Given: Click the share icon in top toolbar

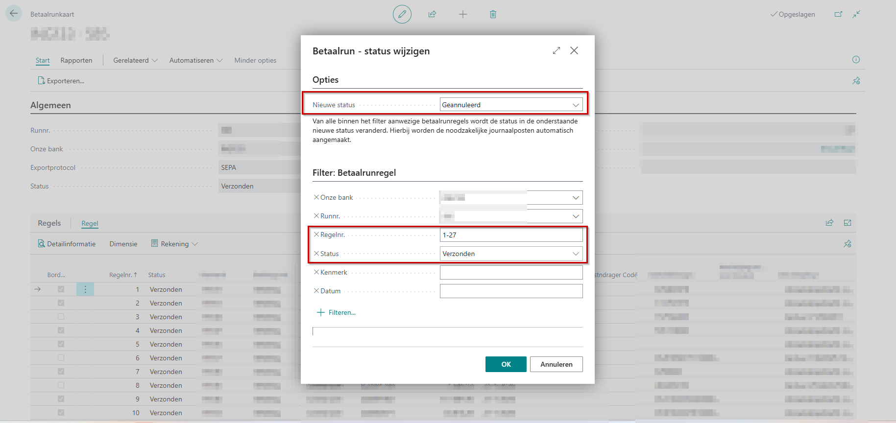Looking at the screenshot, I should (432, 14).
